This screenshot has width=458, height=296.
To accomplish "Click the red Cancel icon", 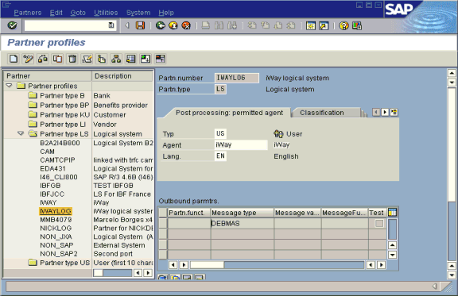I will point(186,25).
